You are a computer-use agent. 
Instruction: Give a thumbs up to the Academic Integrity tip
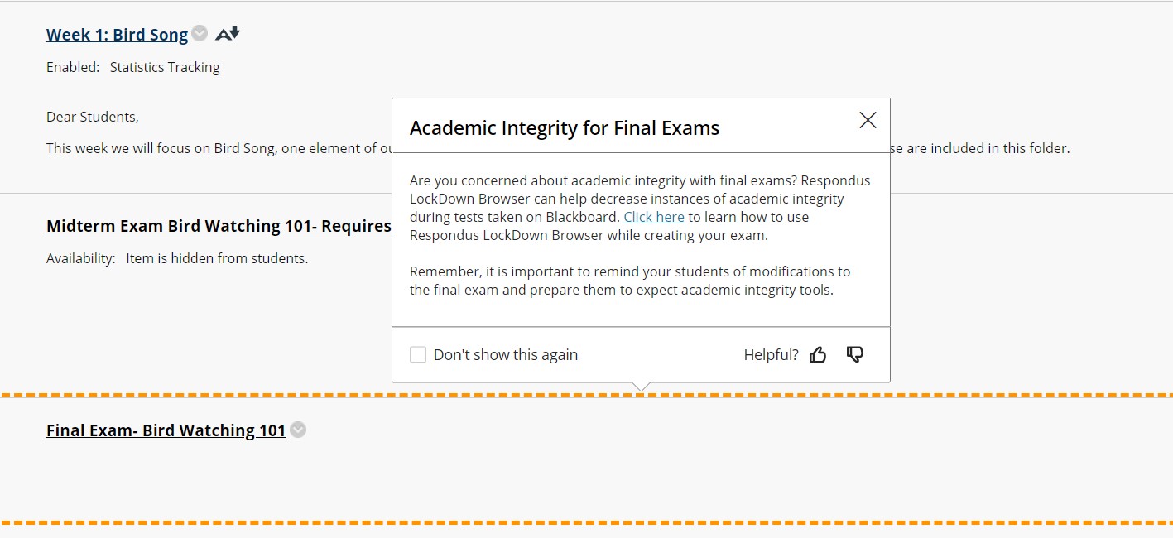coord(818,353)
